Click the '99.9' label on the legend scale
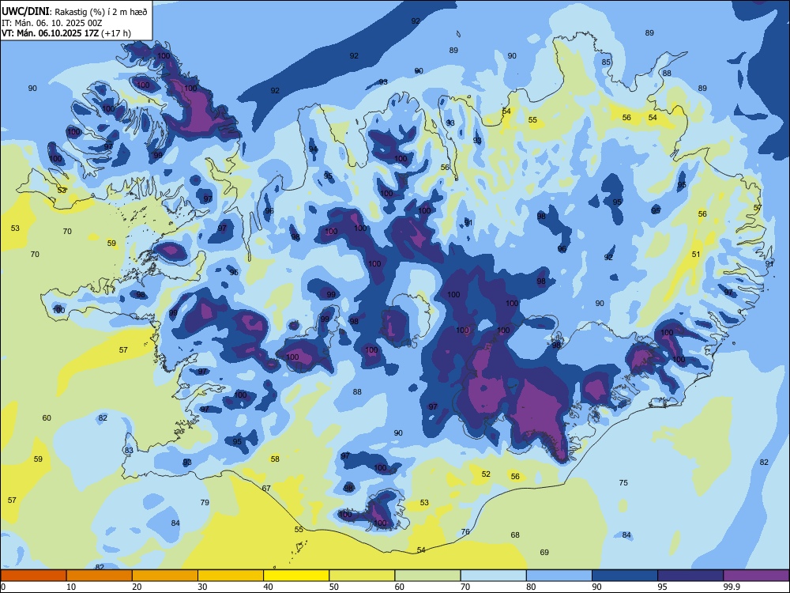Image resolution: width=790 pixels, height=593 pixels. pos(731,587)
